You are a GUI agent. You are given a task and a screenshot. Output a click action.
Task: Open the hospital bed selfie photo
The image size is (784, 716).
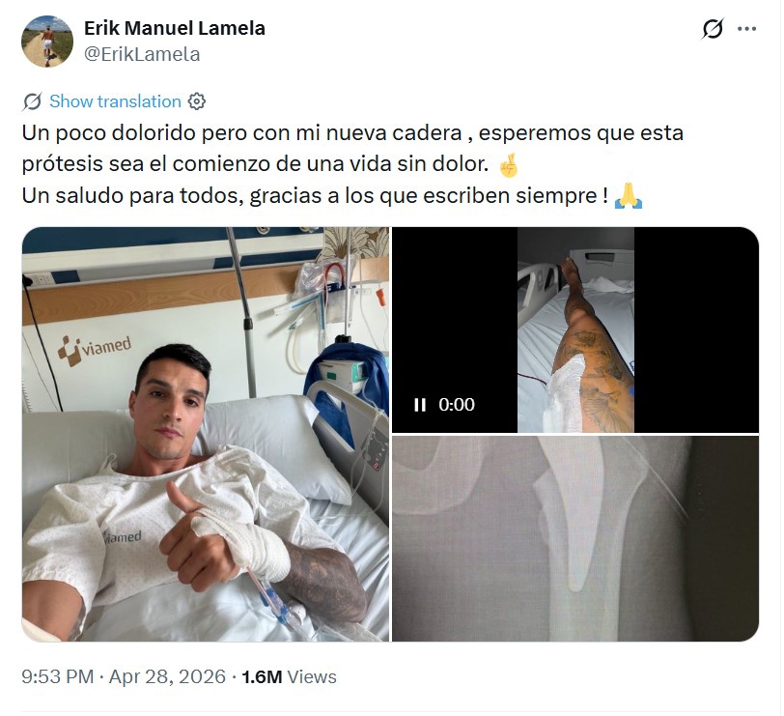click(x=206, y=434)
